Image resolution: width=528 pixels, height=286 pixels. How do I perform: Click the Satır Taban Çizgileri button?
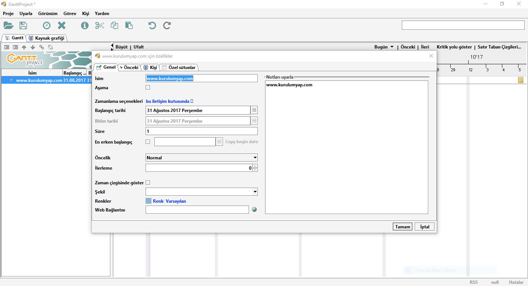coord(499,47)
